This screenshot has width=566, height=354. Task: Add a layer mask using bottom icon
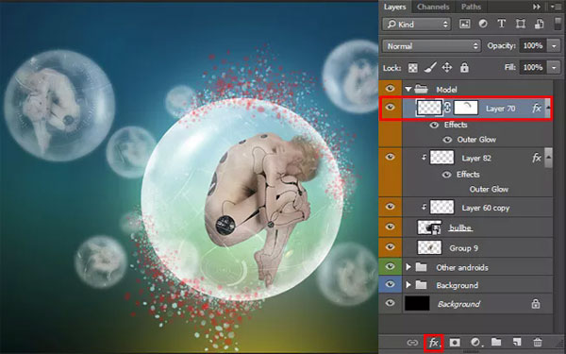tap(455, 342)
